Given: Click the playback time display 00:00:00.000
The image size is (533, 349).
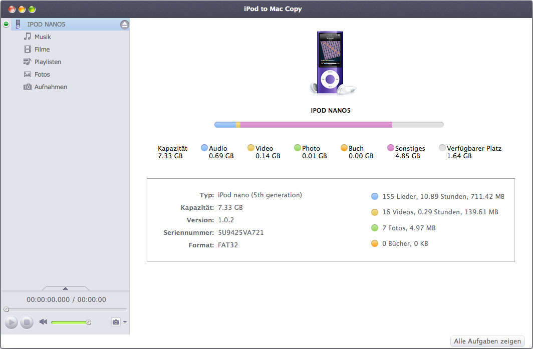Looking at the screenshot, I should click(x=48, y=300).
